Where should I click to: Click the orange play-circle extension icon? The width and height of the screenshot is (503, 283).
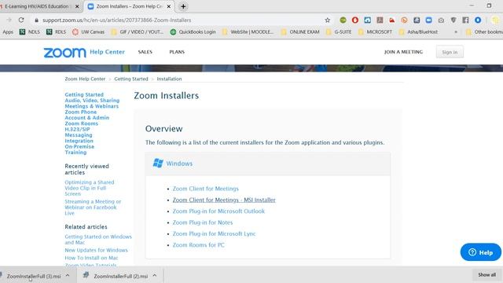click(404, 20)
